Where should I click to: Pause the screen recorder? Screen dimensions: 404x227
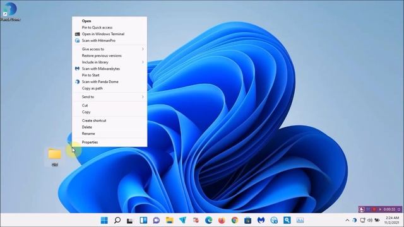point(368,209)
